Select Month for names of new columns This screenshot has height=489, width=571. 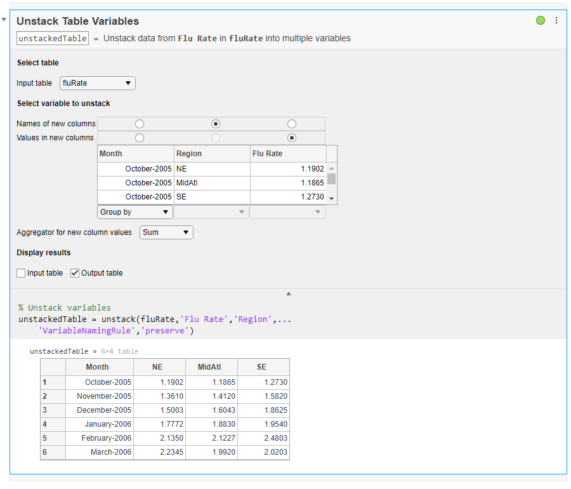pos(140,124)
